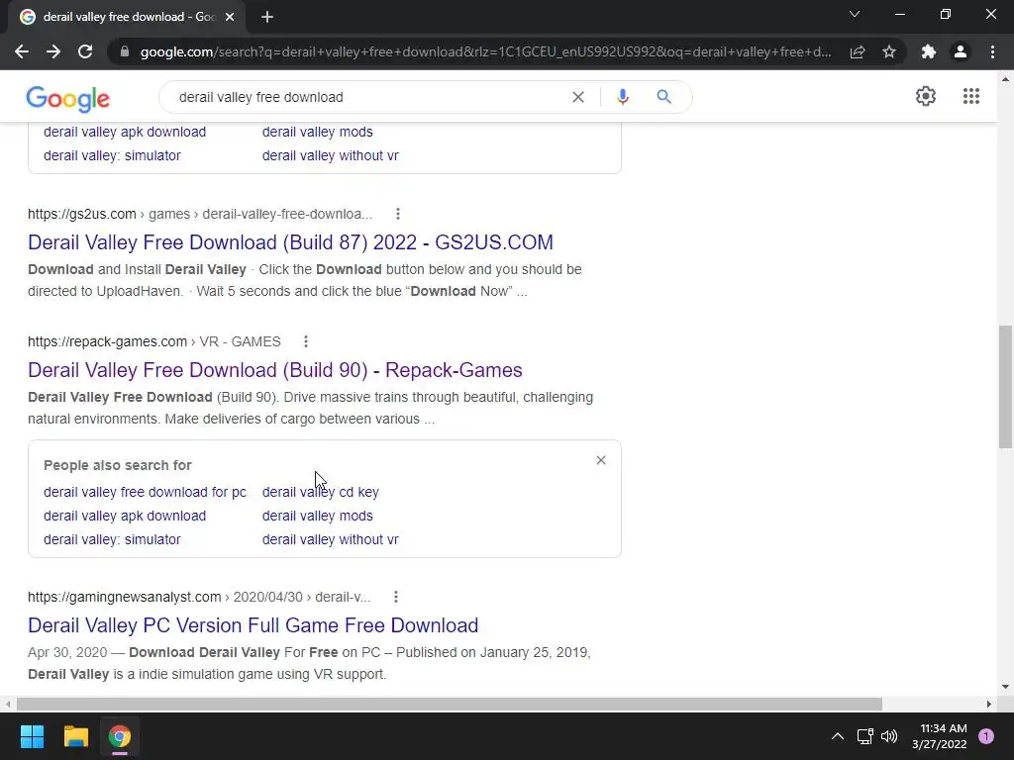Select the lower 'derail valley apk download' suggestion
Image resolution: width=1014 pixels, height=760 pixels.
pos(125,517)
